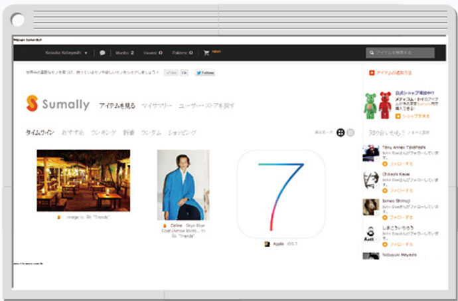The image size is (458, 301).
Task: Open the shopping cart icon
Action: (x=206, y=53)
